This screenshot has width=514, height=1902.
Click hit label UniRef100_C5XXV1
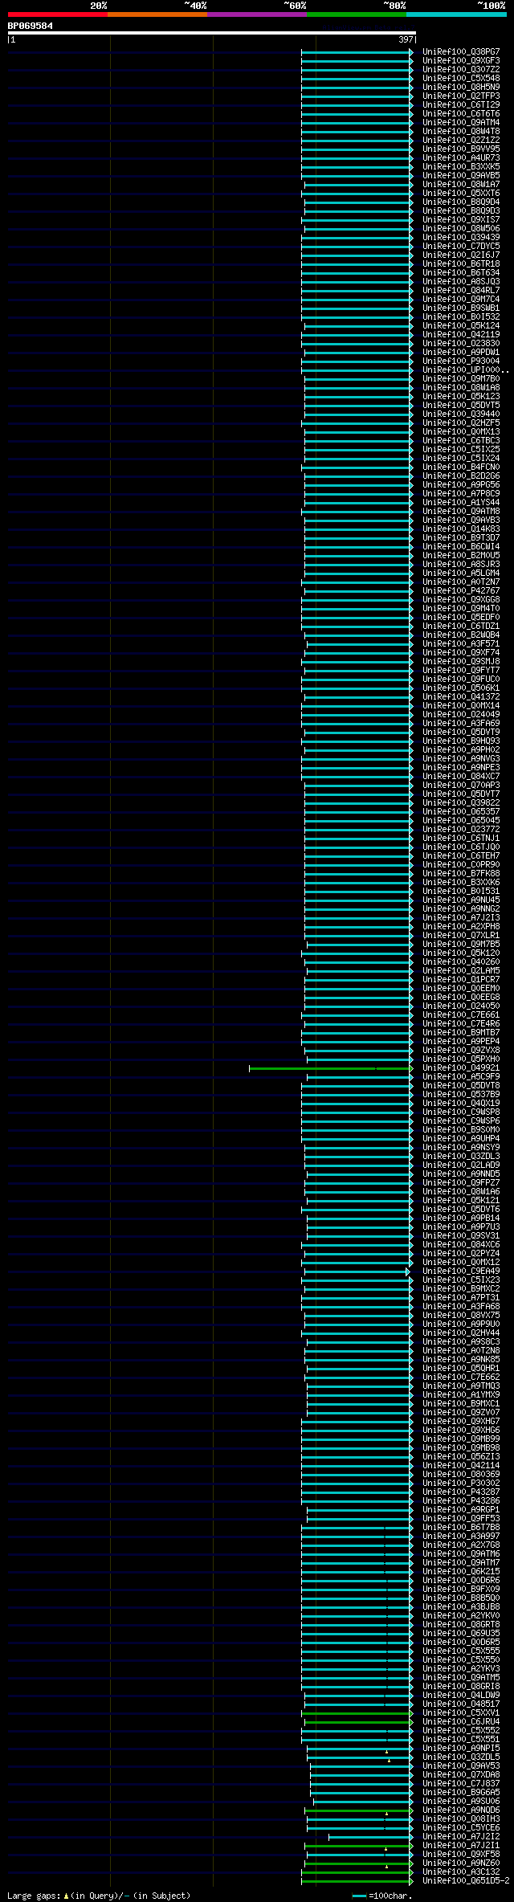(x=461, y=1712)
